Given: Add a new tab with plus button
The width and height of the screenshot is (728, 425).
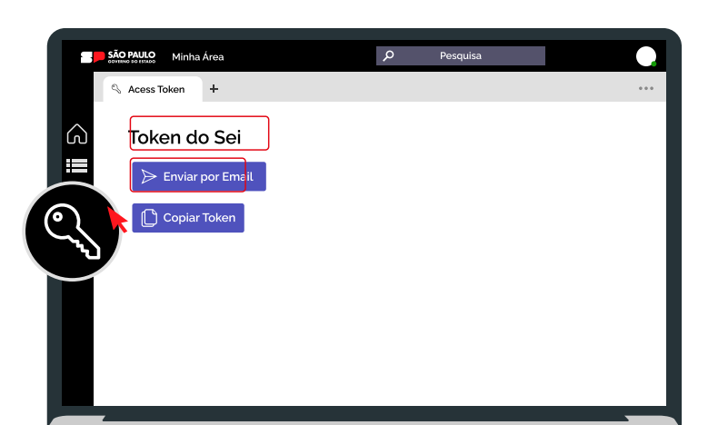Looking at the screenshot, I should pyautogui.click(x=214, y=89).
